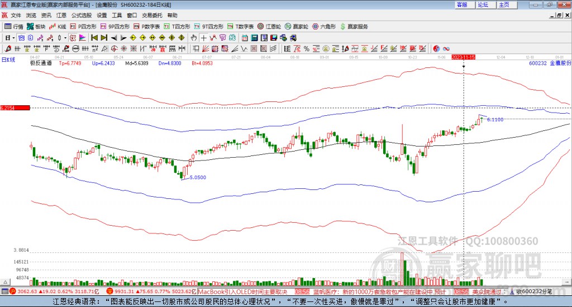Click the zigzag wave line tool
The image size is (572, 307).
[x=245, y=48]
